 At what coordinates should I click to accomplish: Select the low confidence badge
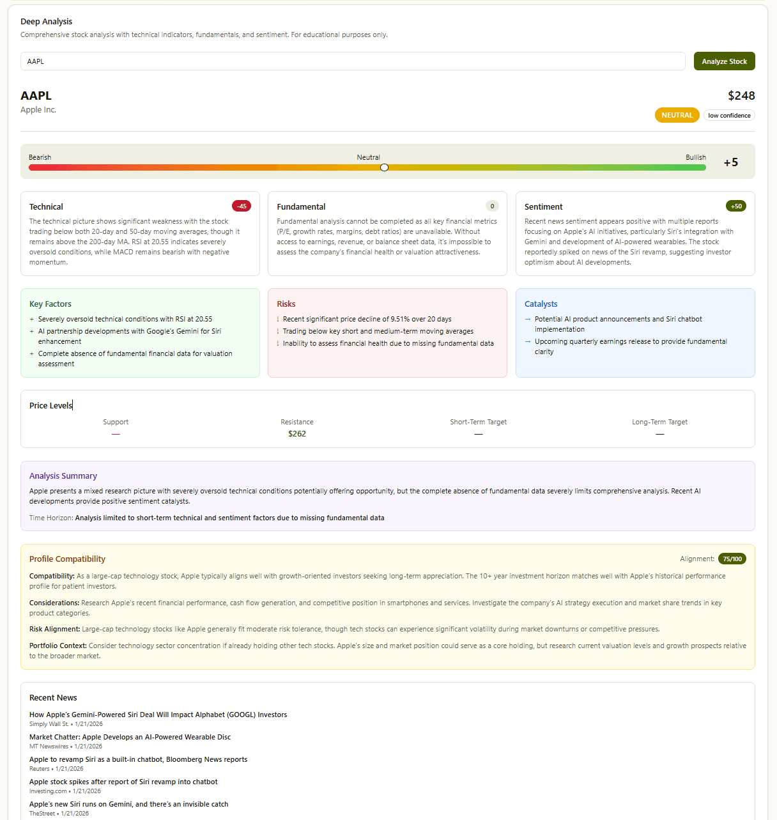729,116
